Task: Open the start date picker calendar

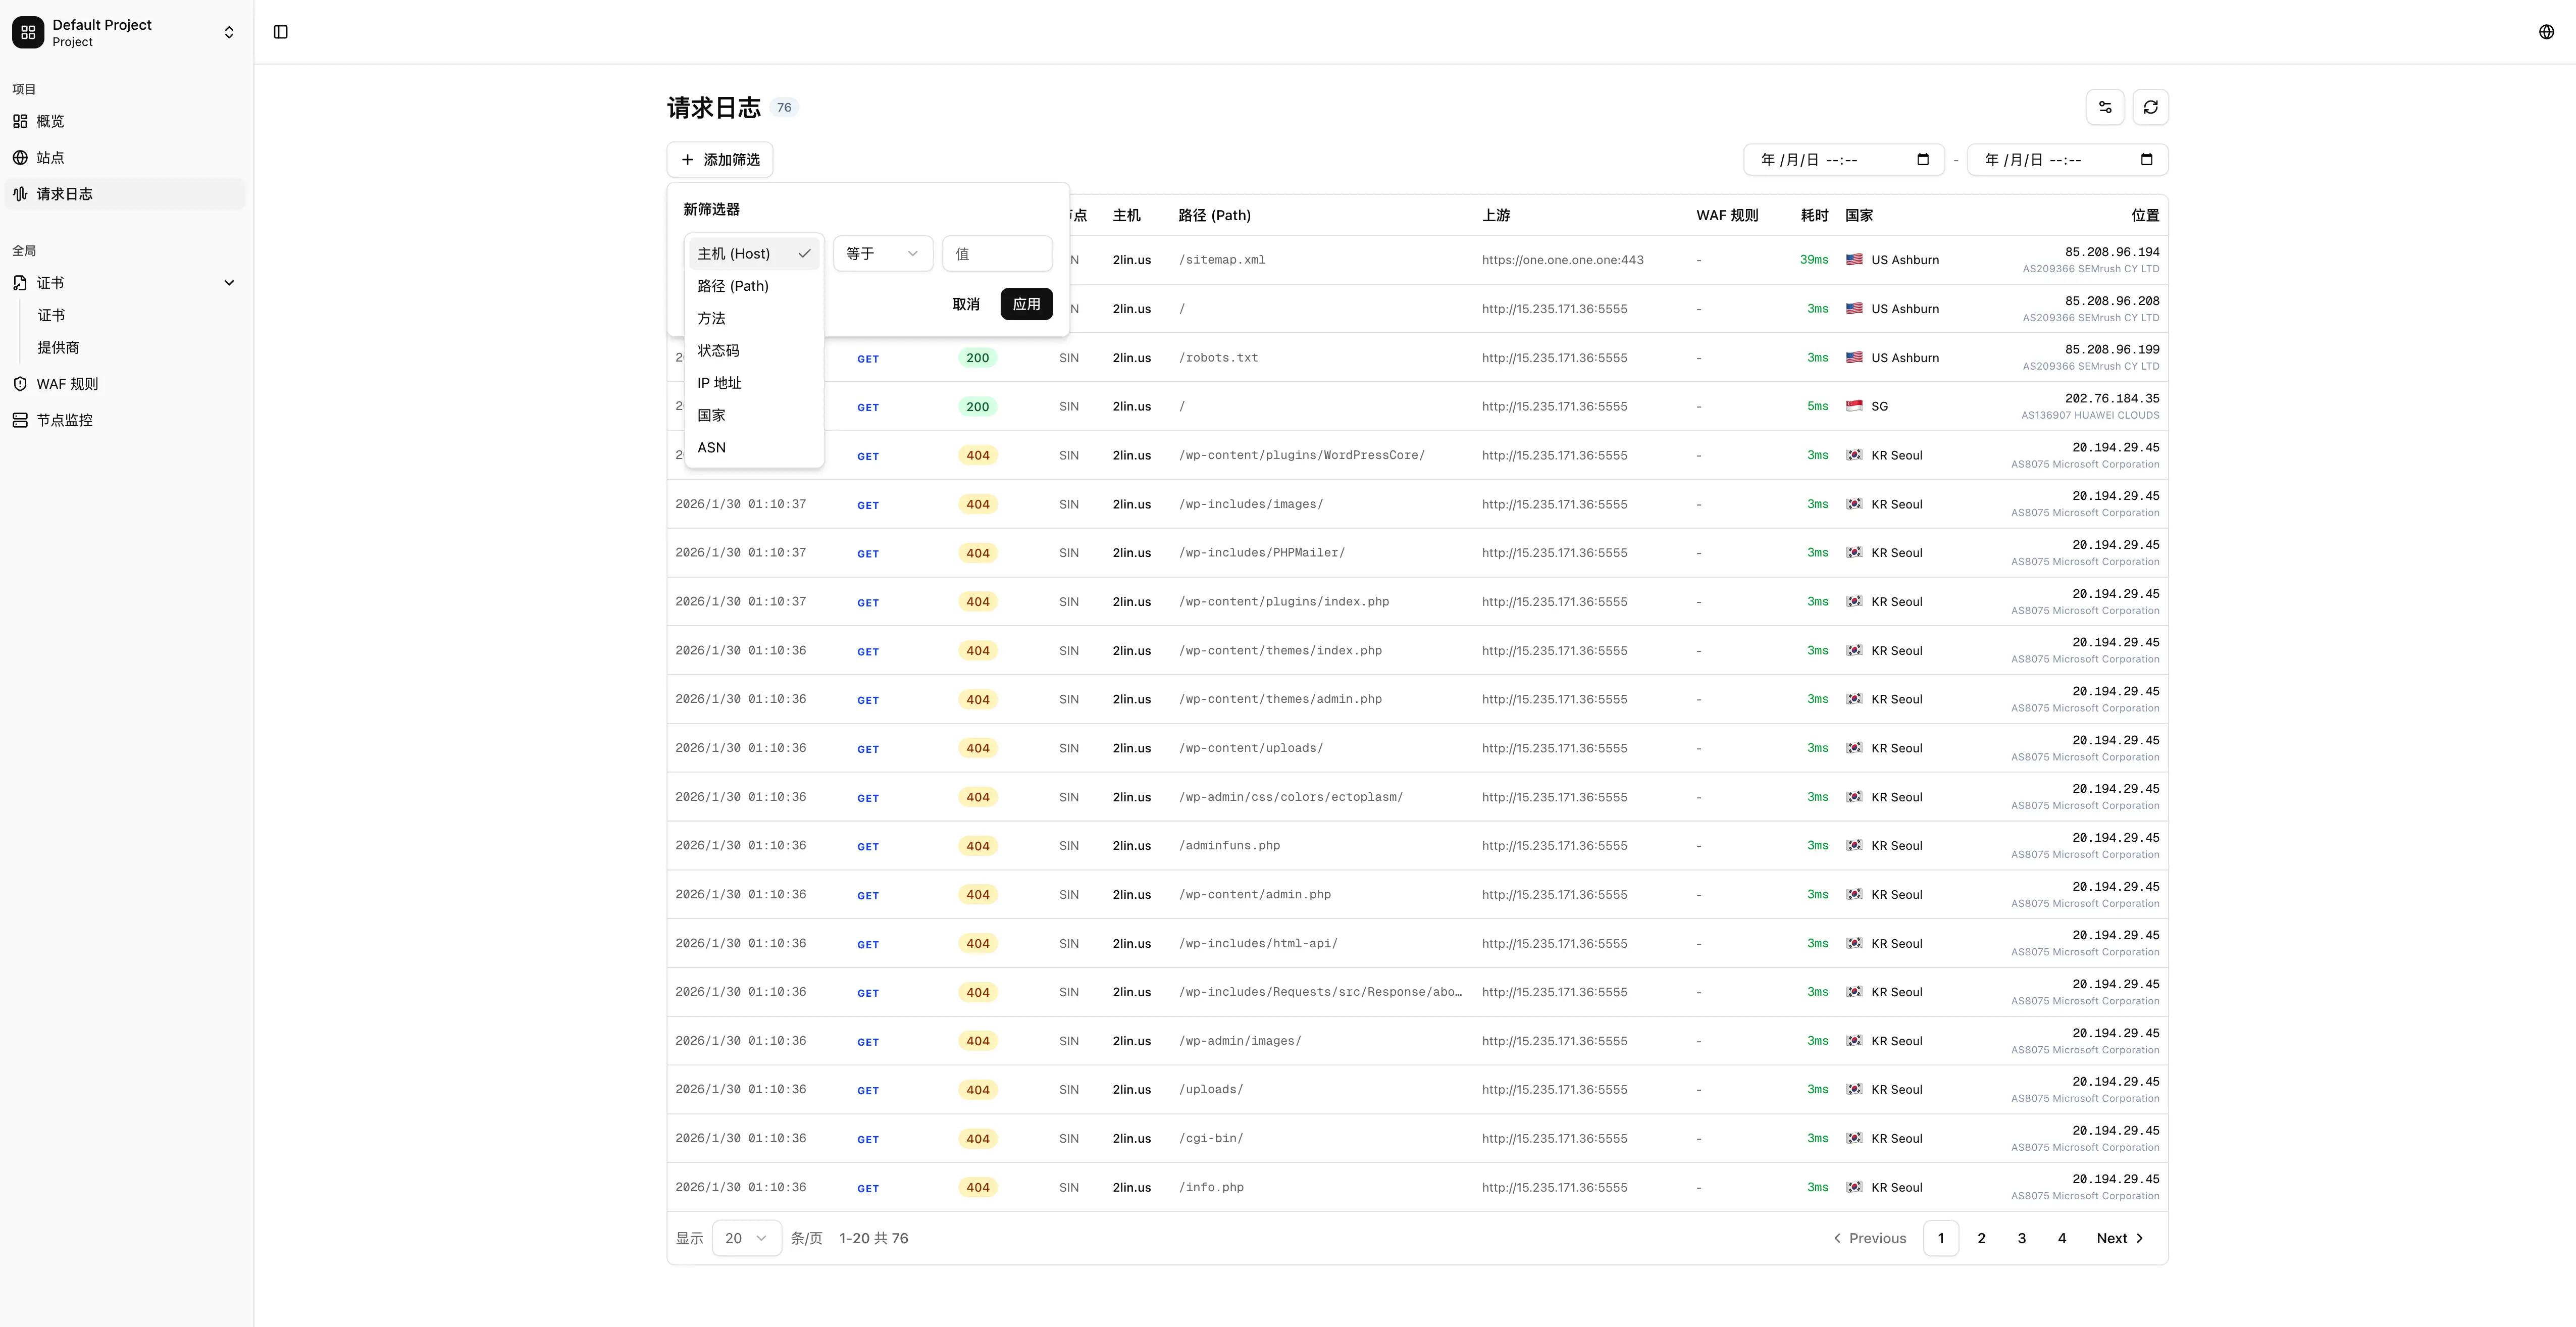Action: coord(1923,159)
